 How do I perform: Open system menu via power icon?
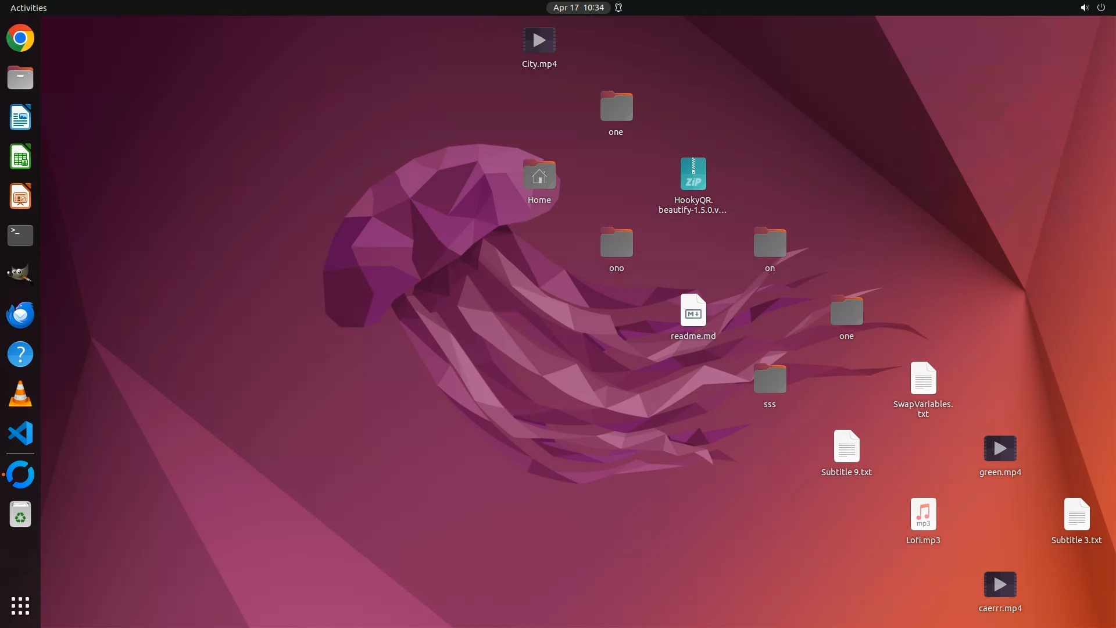click(1101, 8)
